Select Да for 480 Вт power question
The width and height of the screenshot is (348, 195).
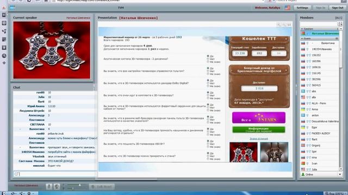[208, 141]
